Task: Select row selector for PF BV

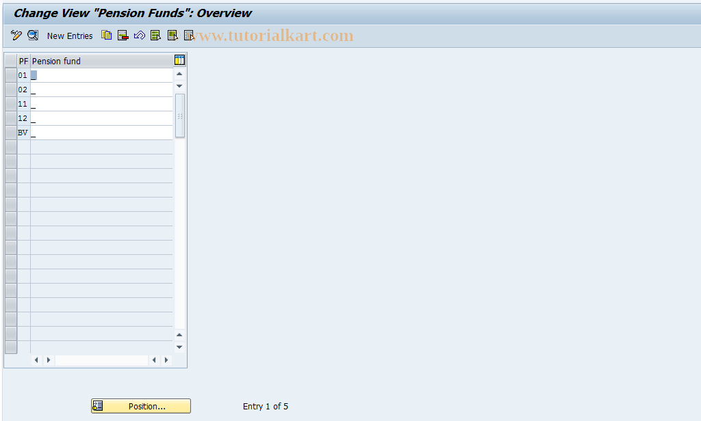Action: (x=11, y=132)
